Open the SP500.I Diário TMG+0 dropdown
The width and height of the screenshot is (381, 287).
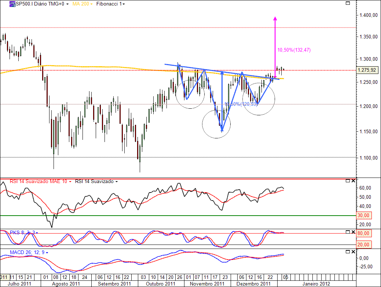67,4
